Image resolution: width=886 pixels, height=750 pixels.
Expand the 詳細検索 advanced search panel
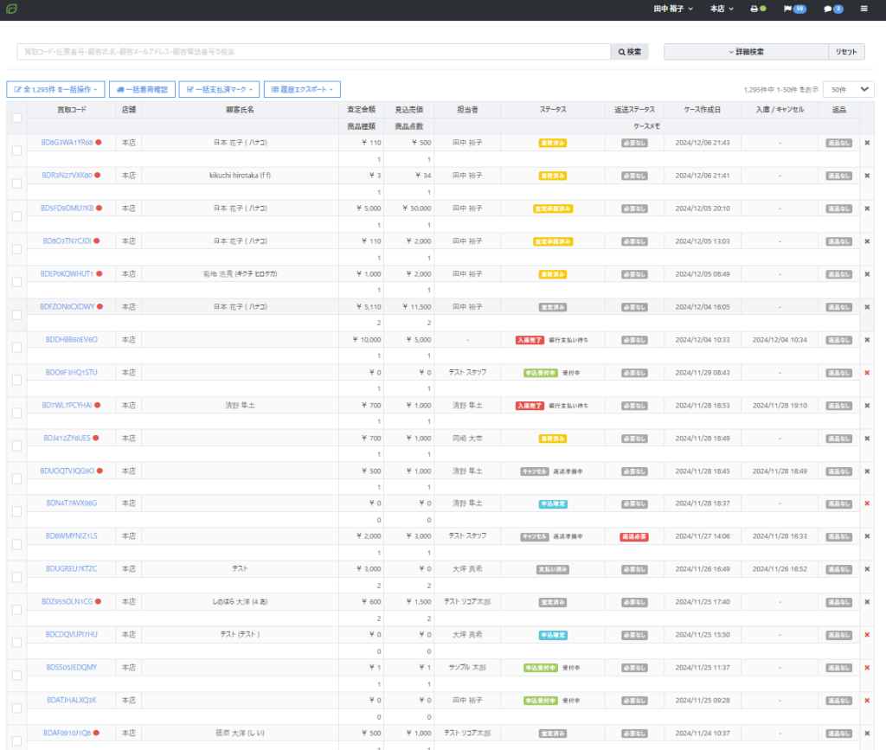745,52
